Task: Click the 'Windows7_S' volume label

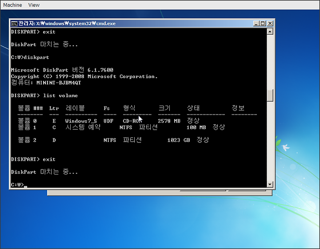Action: pyautogui.click(x=81, y=121)
